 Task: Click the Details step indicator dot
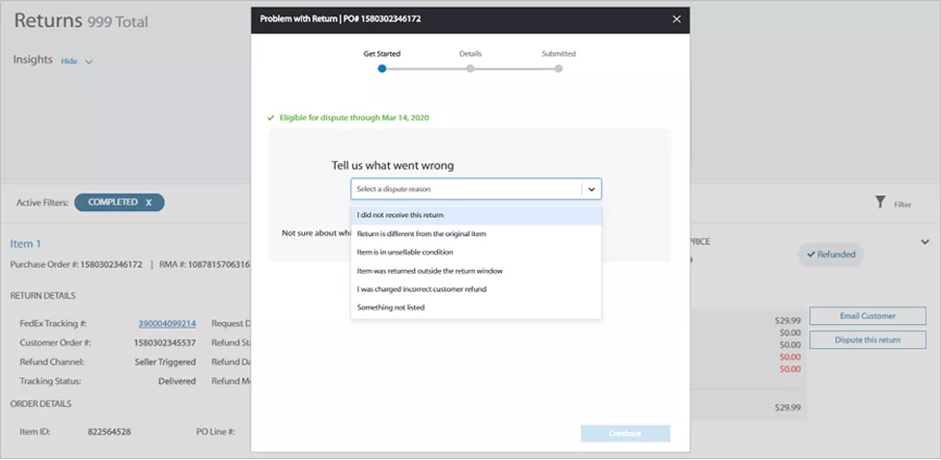pos(470,68)
